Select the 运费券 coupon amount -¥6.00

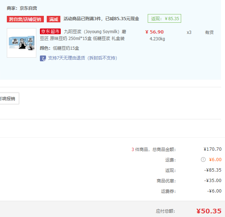coord(214,191)
